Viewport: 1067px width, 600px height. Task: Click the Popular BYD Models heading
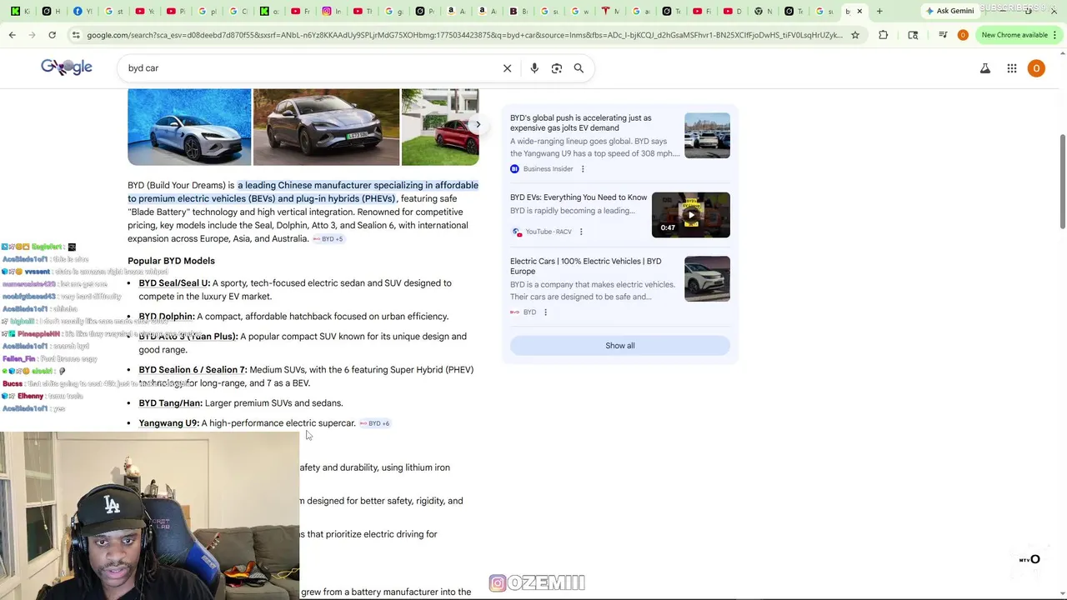171,261
